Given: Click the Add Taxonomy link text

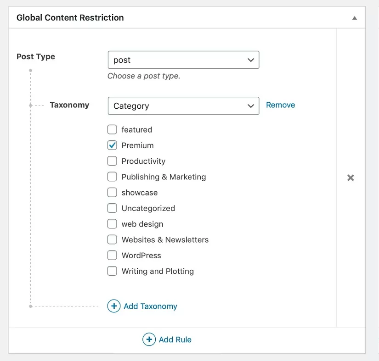Looking at the screenshot, I should [x=150, y=306].
